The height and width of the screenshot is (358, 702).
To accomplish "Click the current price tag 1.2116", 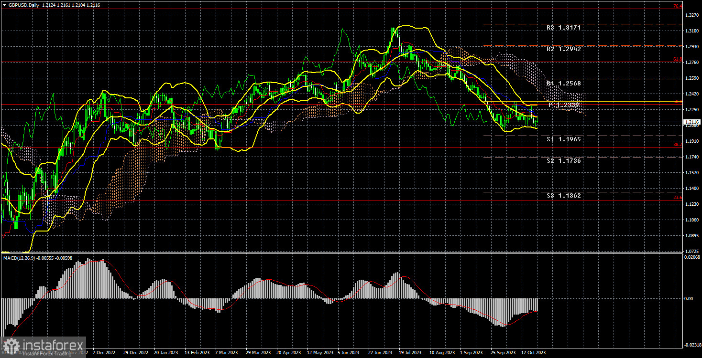I will click(x=692, y=122).
